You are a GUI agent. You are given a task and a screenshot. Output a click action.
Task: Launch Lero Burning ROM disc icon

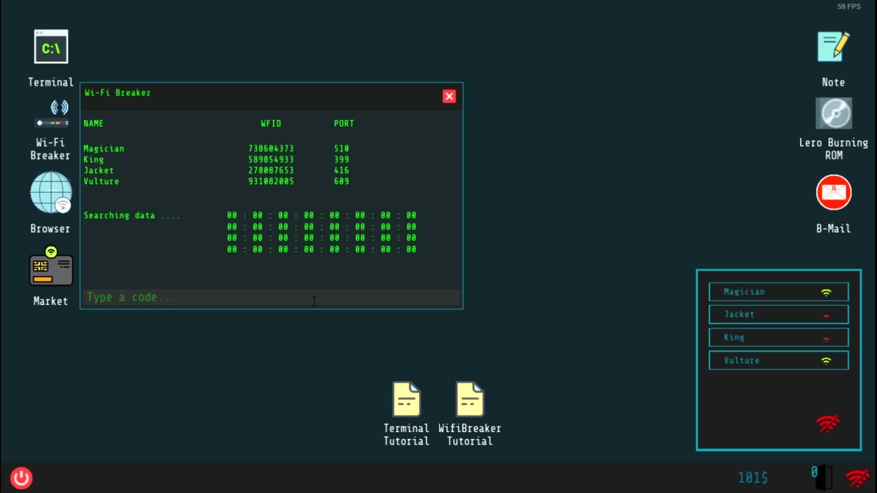[833, 113]
